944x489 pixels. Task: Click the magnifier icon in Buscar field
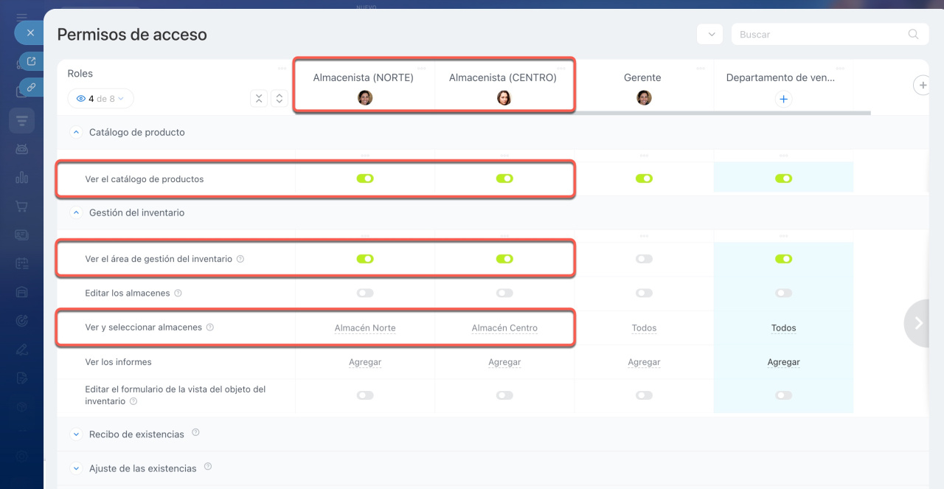pyautogui.click(x=913, y=34)
